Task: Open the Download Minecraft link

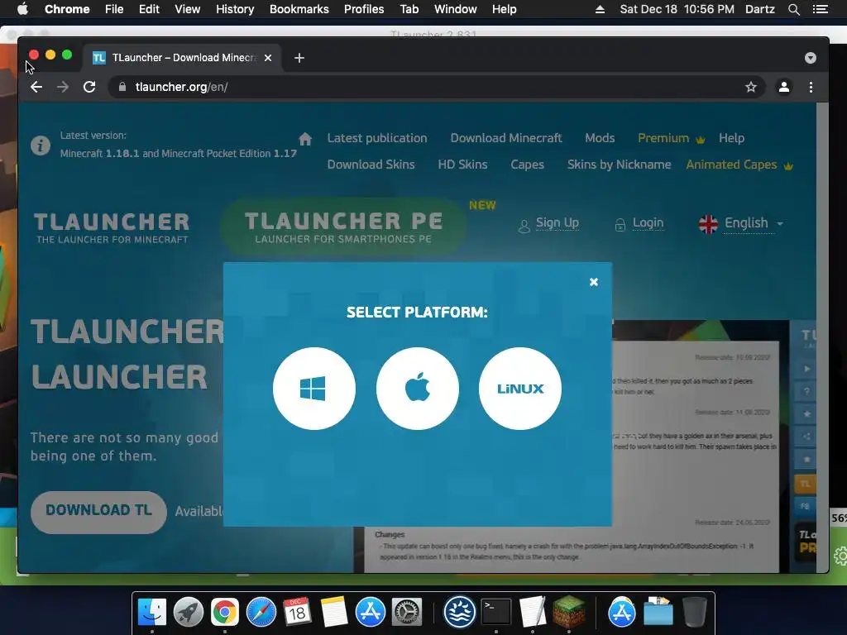Action: (x=506, y=138)
